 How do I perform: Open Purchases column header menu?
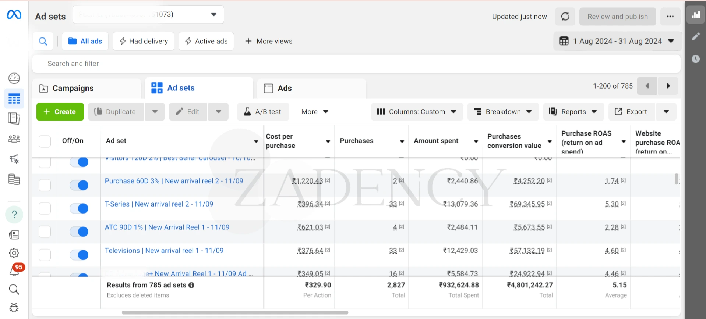coord(402,141)
